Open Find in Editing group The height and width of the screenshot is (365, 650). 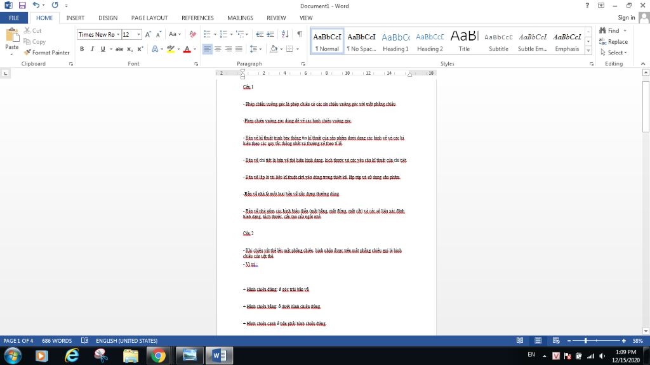click(609, 30)
